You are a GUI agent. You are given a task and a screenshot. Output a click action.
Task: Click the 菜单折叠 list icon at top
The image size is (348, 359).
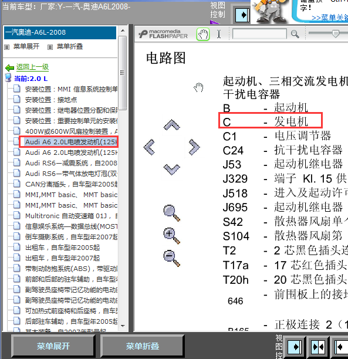pos(50,47)
